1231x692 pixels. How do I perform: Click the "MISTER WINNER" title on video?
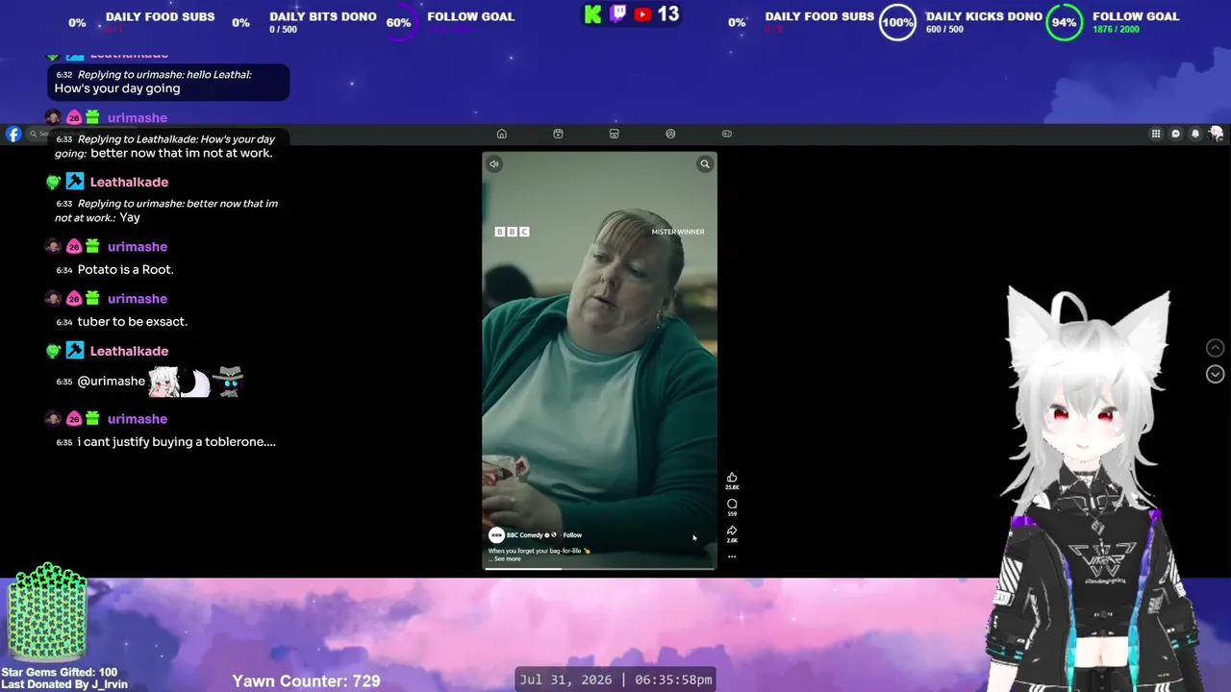click(678, 232)
